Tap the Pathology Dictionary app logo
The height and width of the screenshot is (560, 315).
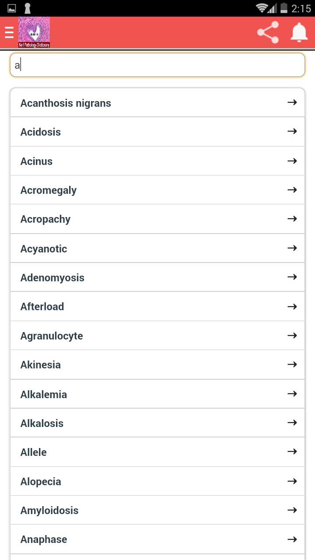click(34, 32)
